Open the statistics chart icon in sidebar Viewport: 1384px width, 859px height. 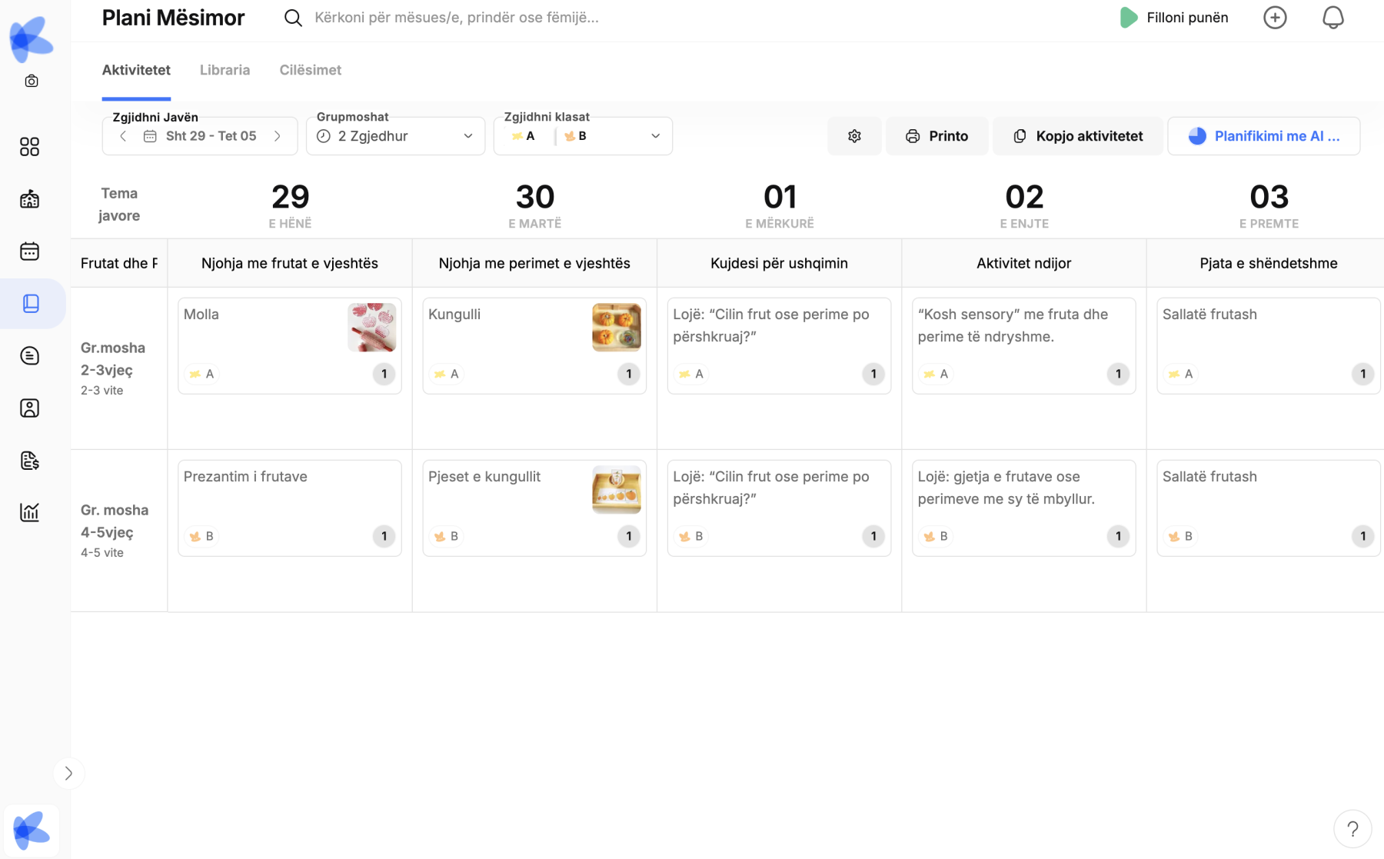(x=29, y=512)
